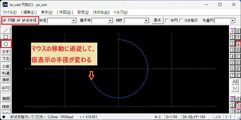
Task: Select layer 3 in upper panel
Action: click(232, 50)
